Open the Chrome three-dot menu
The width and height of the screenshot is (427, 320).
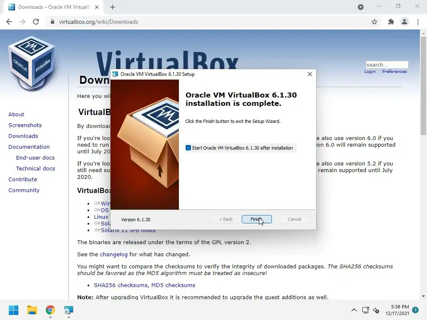click(x=418, y=22)
